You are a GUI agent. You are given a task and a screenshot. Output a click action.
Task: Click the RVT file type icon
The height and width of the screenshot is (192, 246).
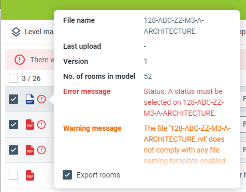(30, 99)
